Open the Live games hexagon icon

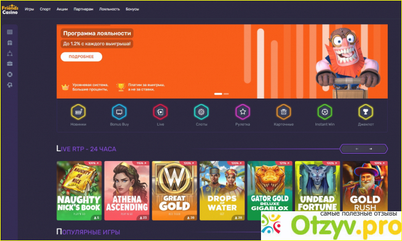[160, 112]
